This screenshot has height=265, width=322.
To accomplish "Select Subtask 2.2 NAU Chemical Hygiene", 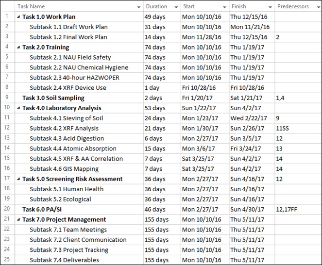I will (x=79, y=67).
